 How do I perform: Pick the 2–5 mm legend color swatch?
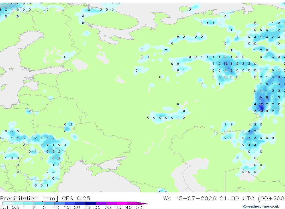(x=39, y=203)
